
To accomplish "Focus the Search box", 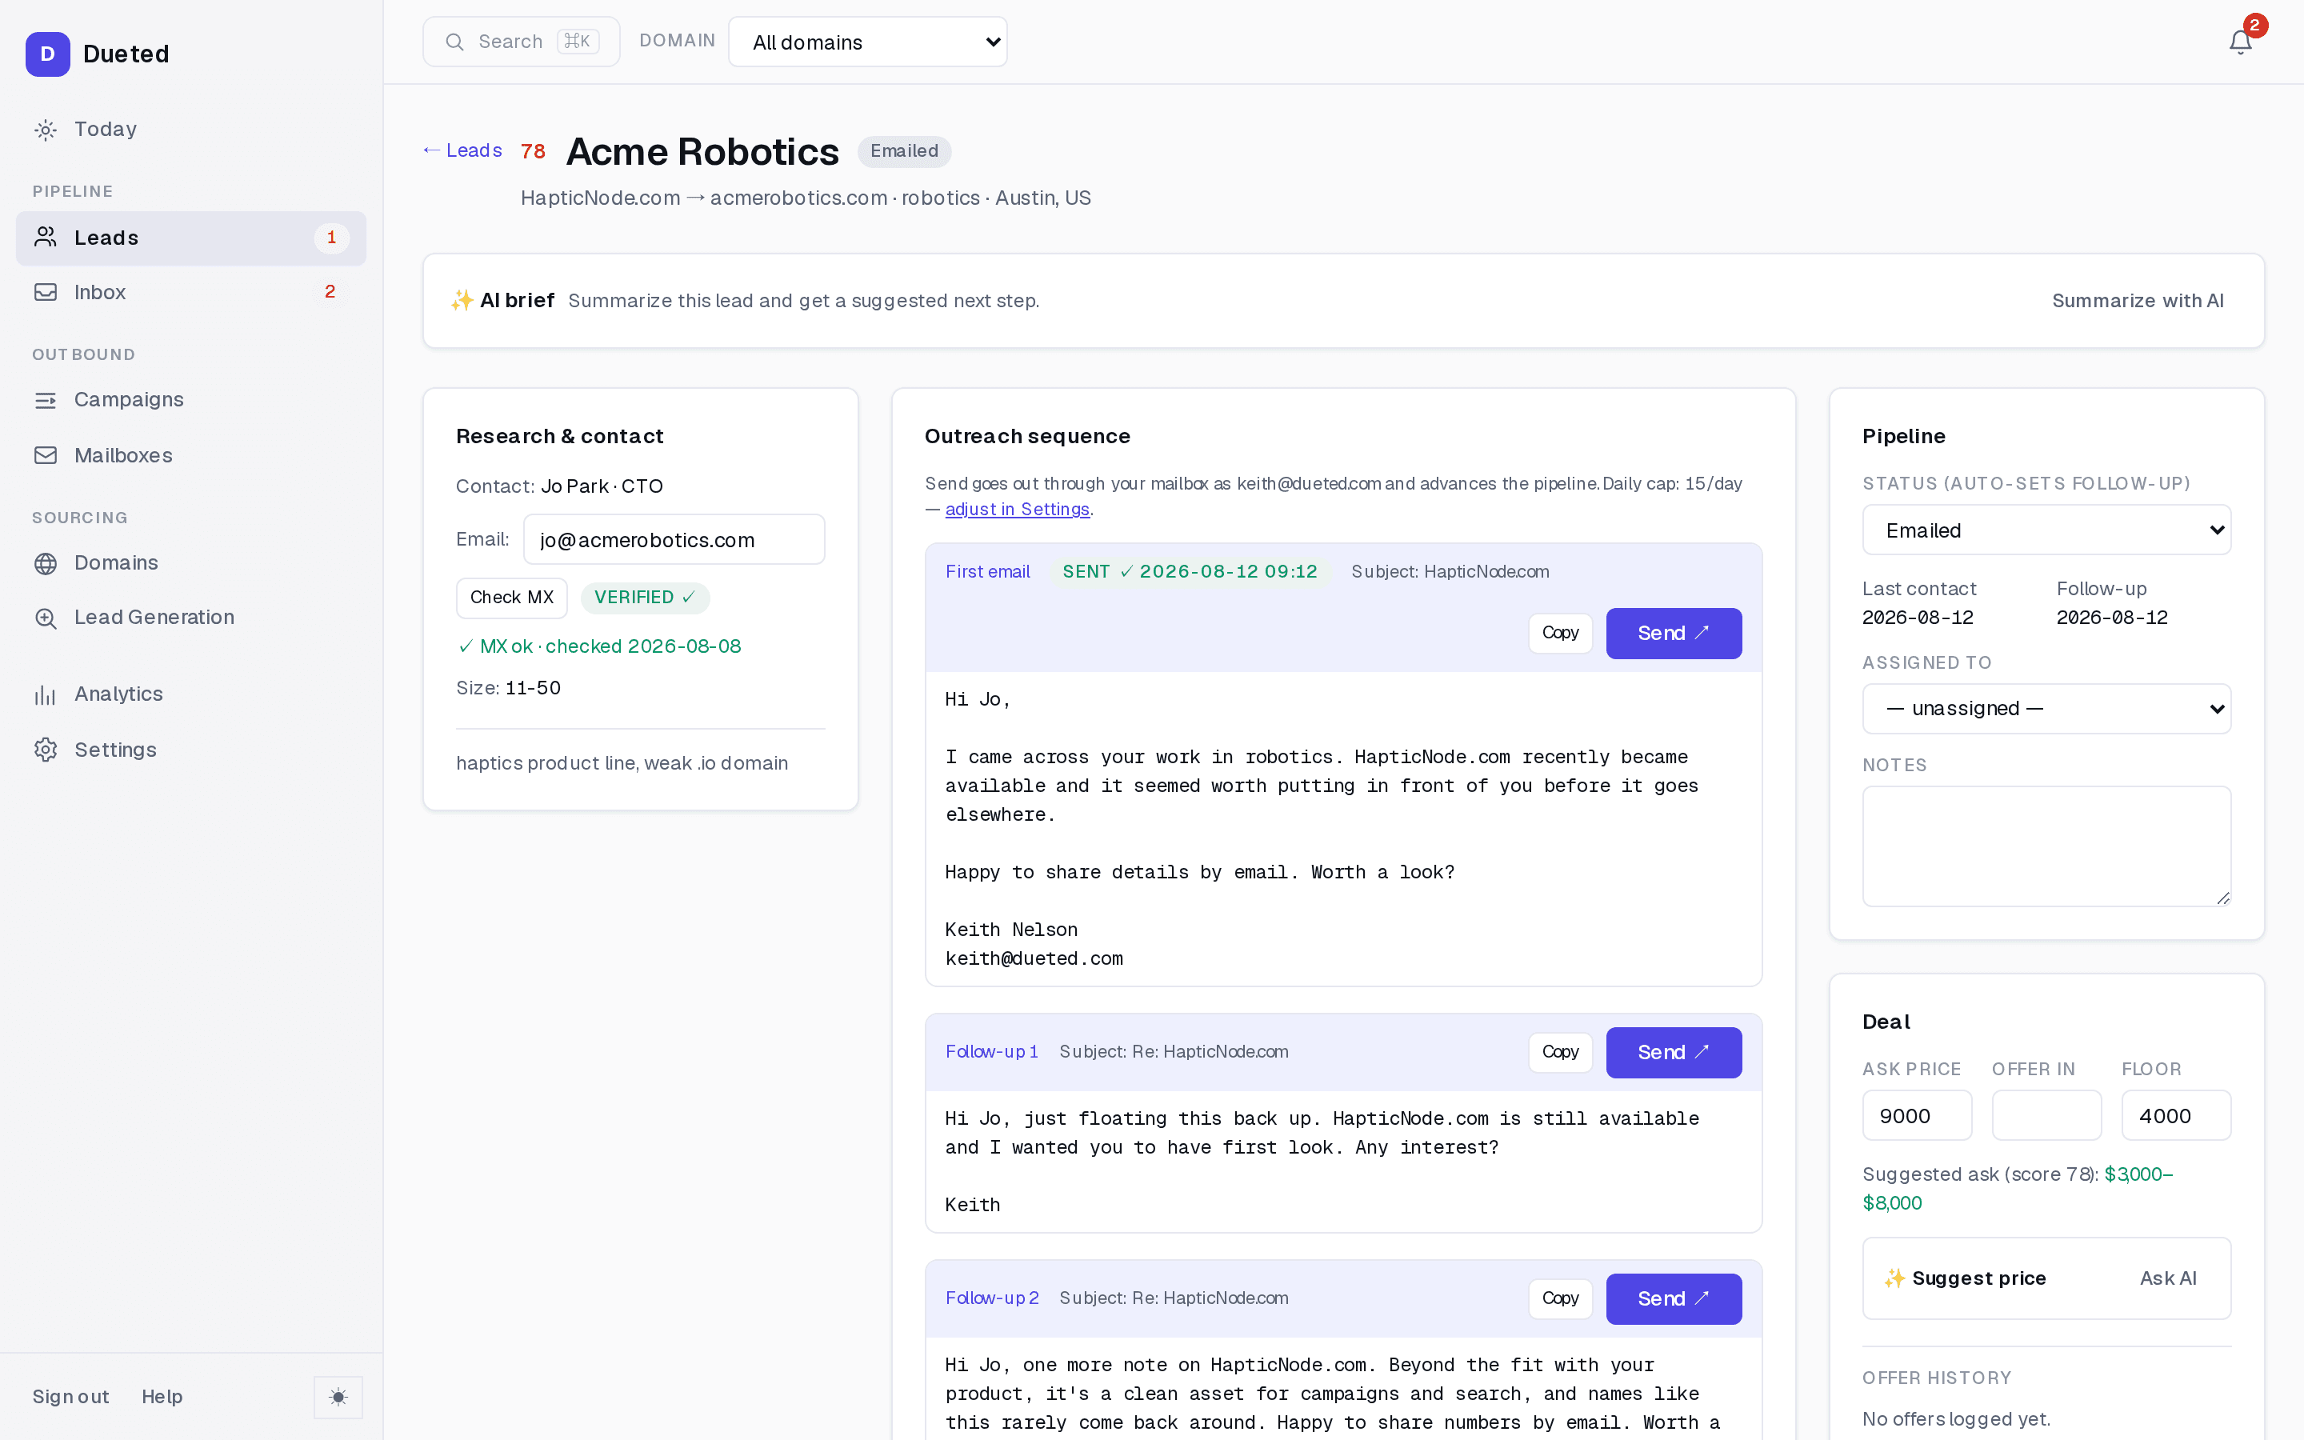I will point(521,42).
